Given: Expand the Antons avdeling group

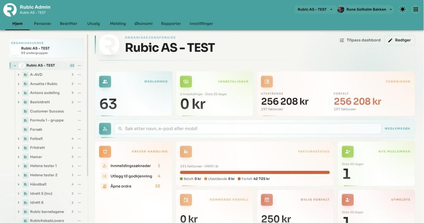Looking at the screenshot, I should pyautogui.click(x=18, y=93).
